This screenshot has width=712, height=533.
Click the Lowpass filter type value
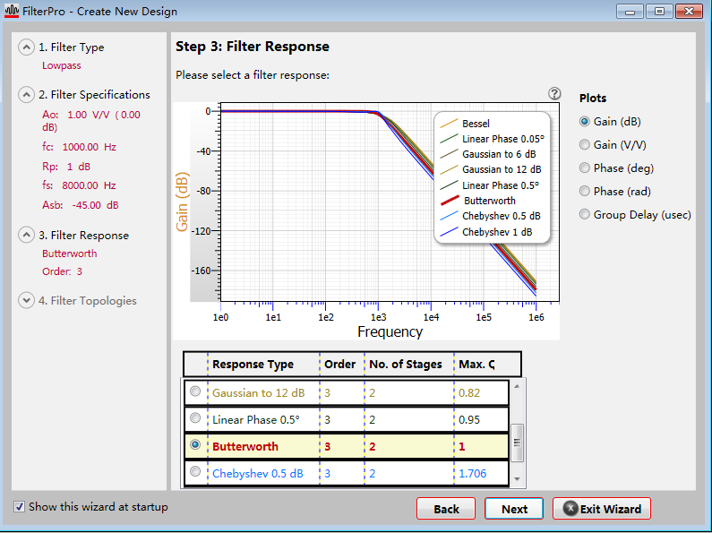[61, 65]
